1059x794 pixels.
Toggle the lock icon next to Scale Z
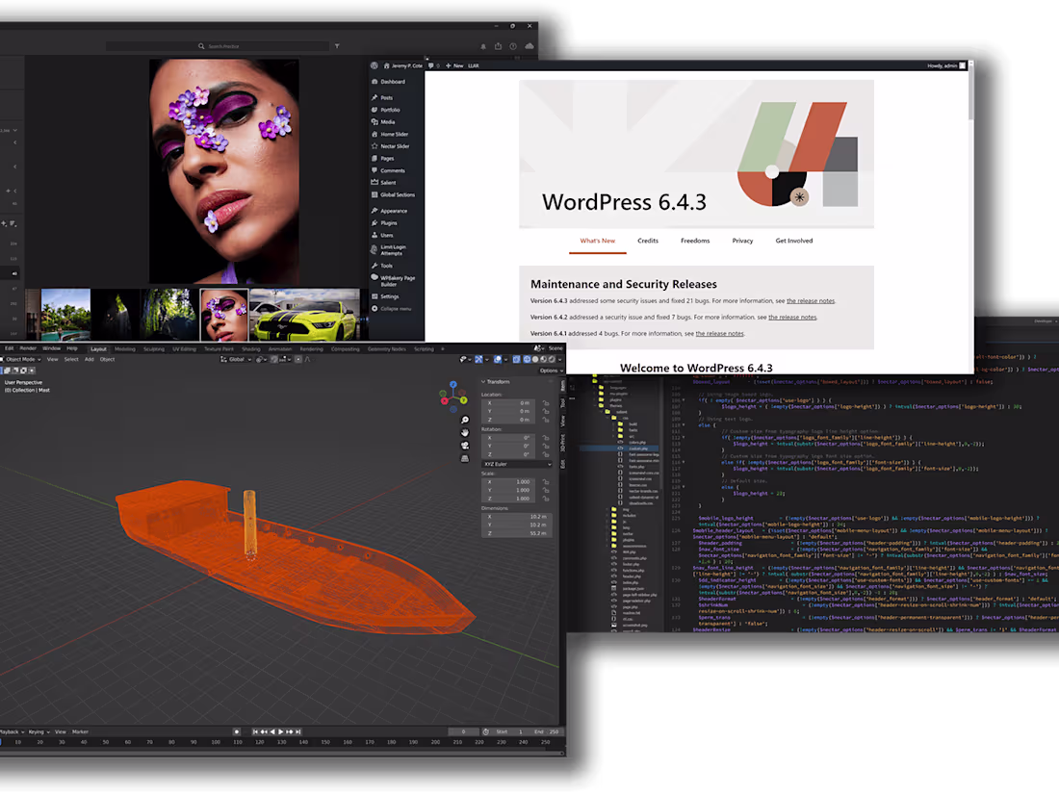pos(547,499)
